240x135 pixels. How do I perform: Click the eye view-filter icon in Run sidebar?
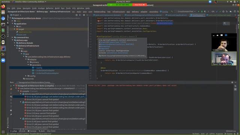pos(11,97)
